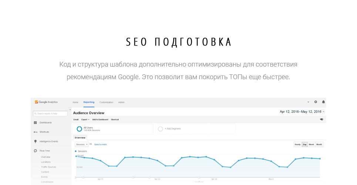Screen dimensions: 357x185
Task: Click the Select a metric link
Action: click(x=101, y=144)
